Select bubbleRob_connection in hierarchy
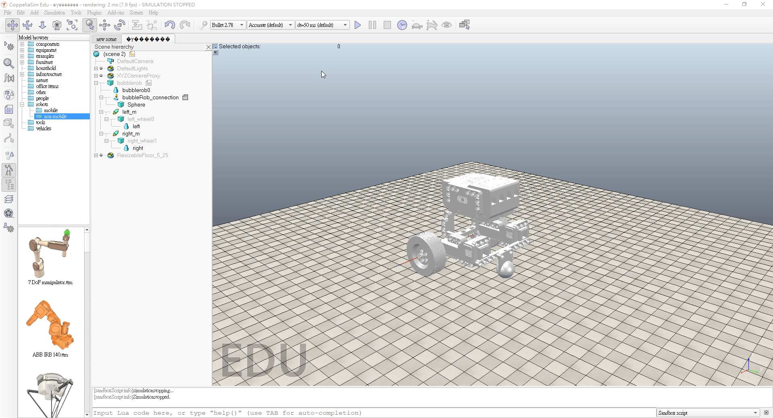The width and height of the screenshot is (773, 418). click(x=150, y=98)
